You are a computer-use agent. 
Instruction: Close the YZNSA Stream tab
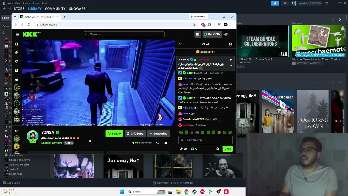(58, 17)
